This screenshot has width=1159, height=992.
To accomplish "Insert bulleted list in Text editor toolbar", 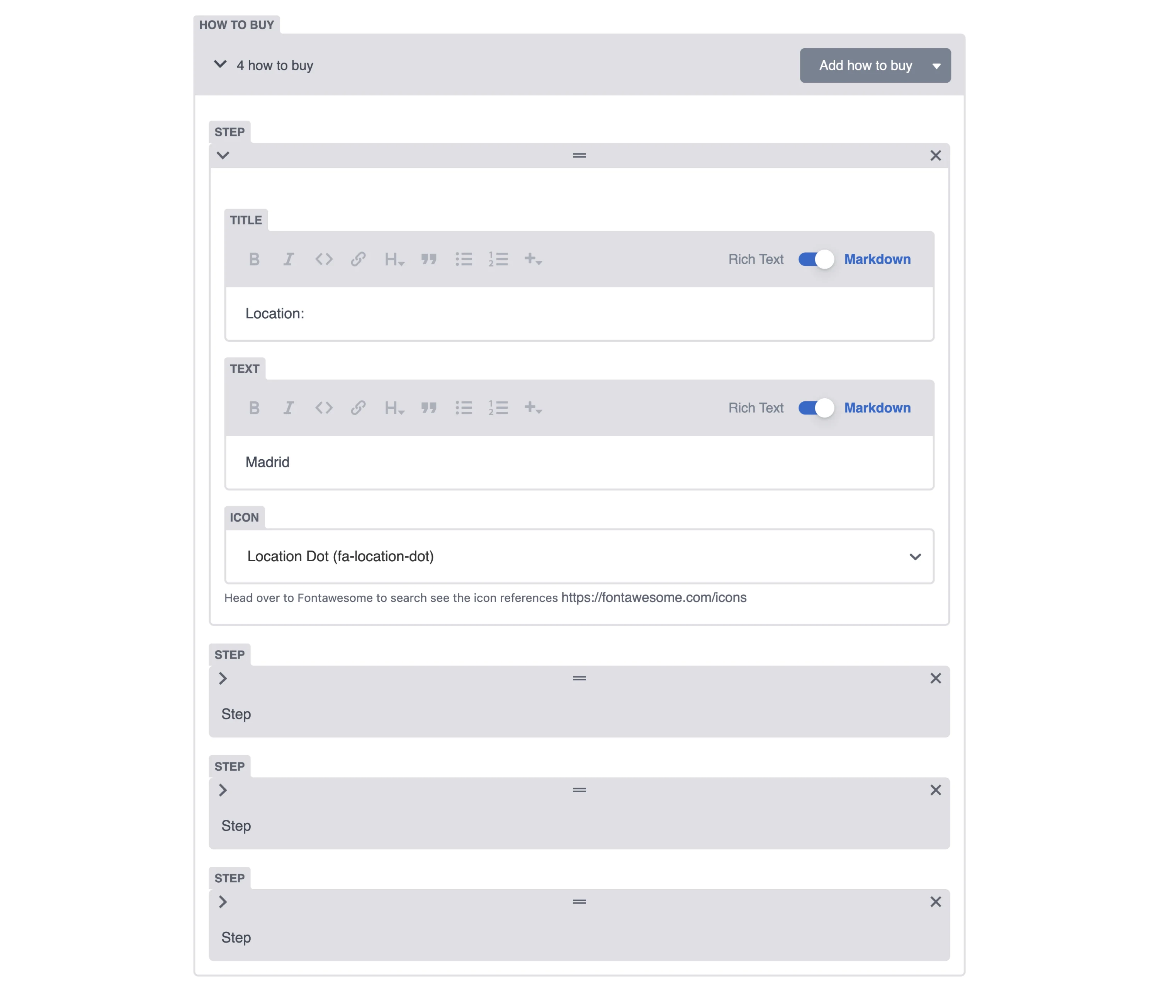I will 464,408.
